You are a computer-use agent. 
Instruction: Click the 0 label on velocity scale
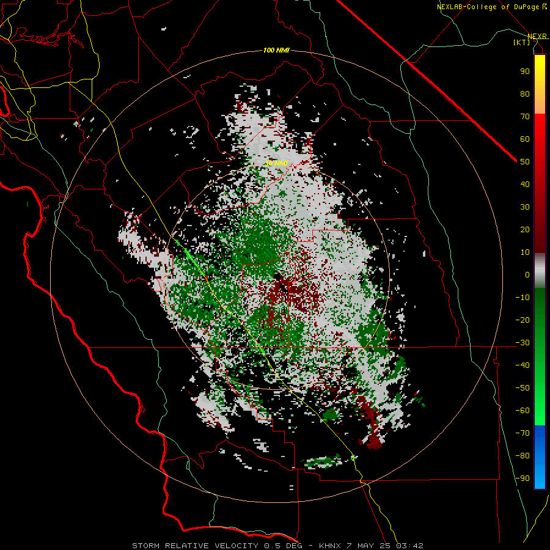pyautogui.click(x=527, y=274)
